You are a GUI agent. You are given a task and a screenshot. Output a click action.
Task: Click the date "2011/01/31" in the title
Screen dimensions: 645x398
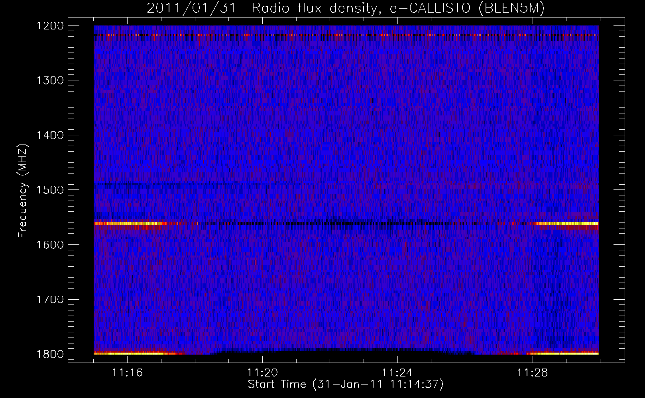coord(191,8)
